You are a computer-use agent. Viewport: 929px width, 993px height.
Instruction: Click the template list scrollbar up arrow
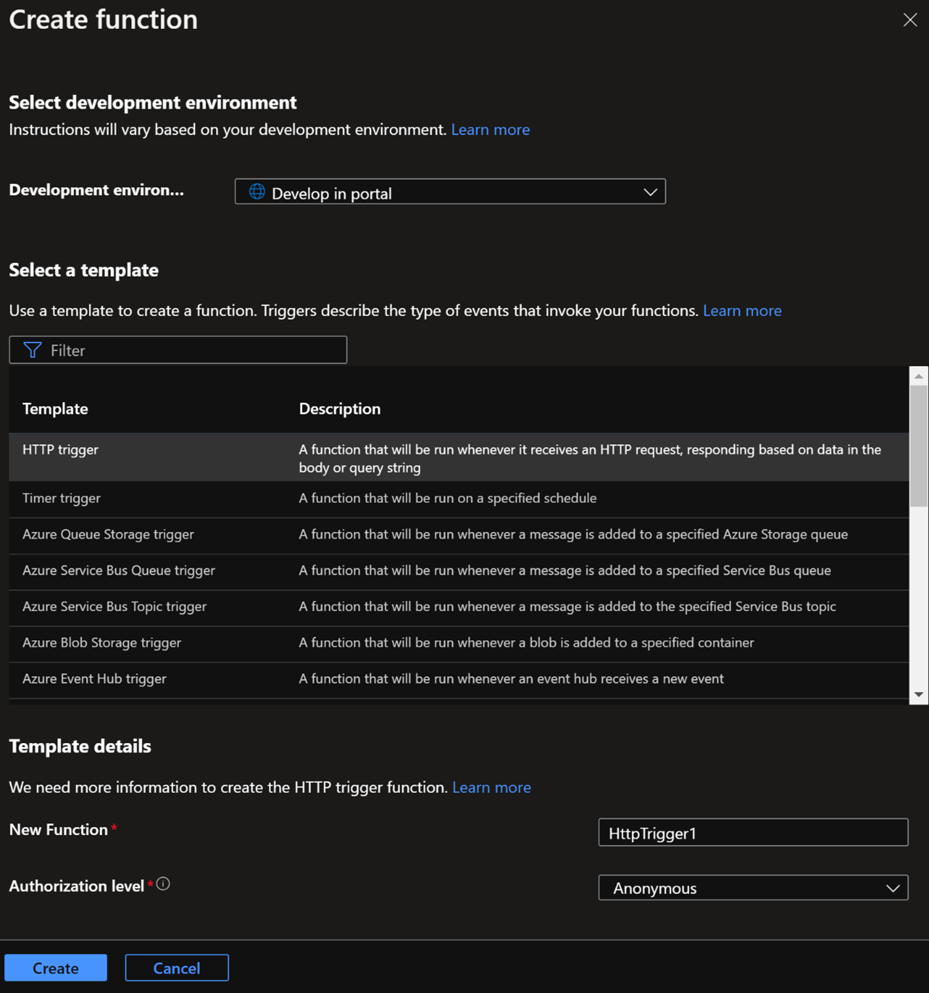(x=919, y=376)
